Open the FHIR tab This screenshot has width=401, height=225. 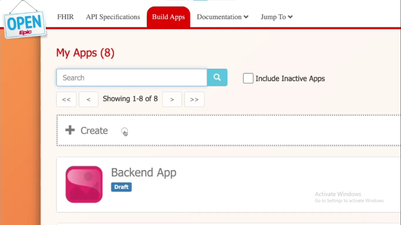65,17
